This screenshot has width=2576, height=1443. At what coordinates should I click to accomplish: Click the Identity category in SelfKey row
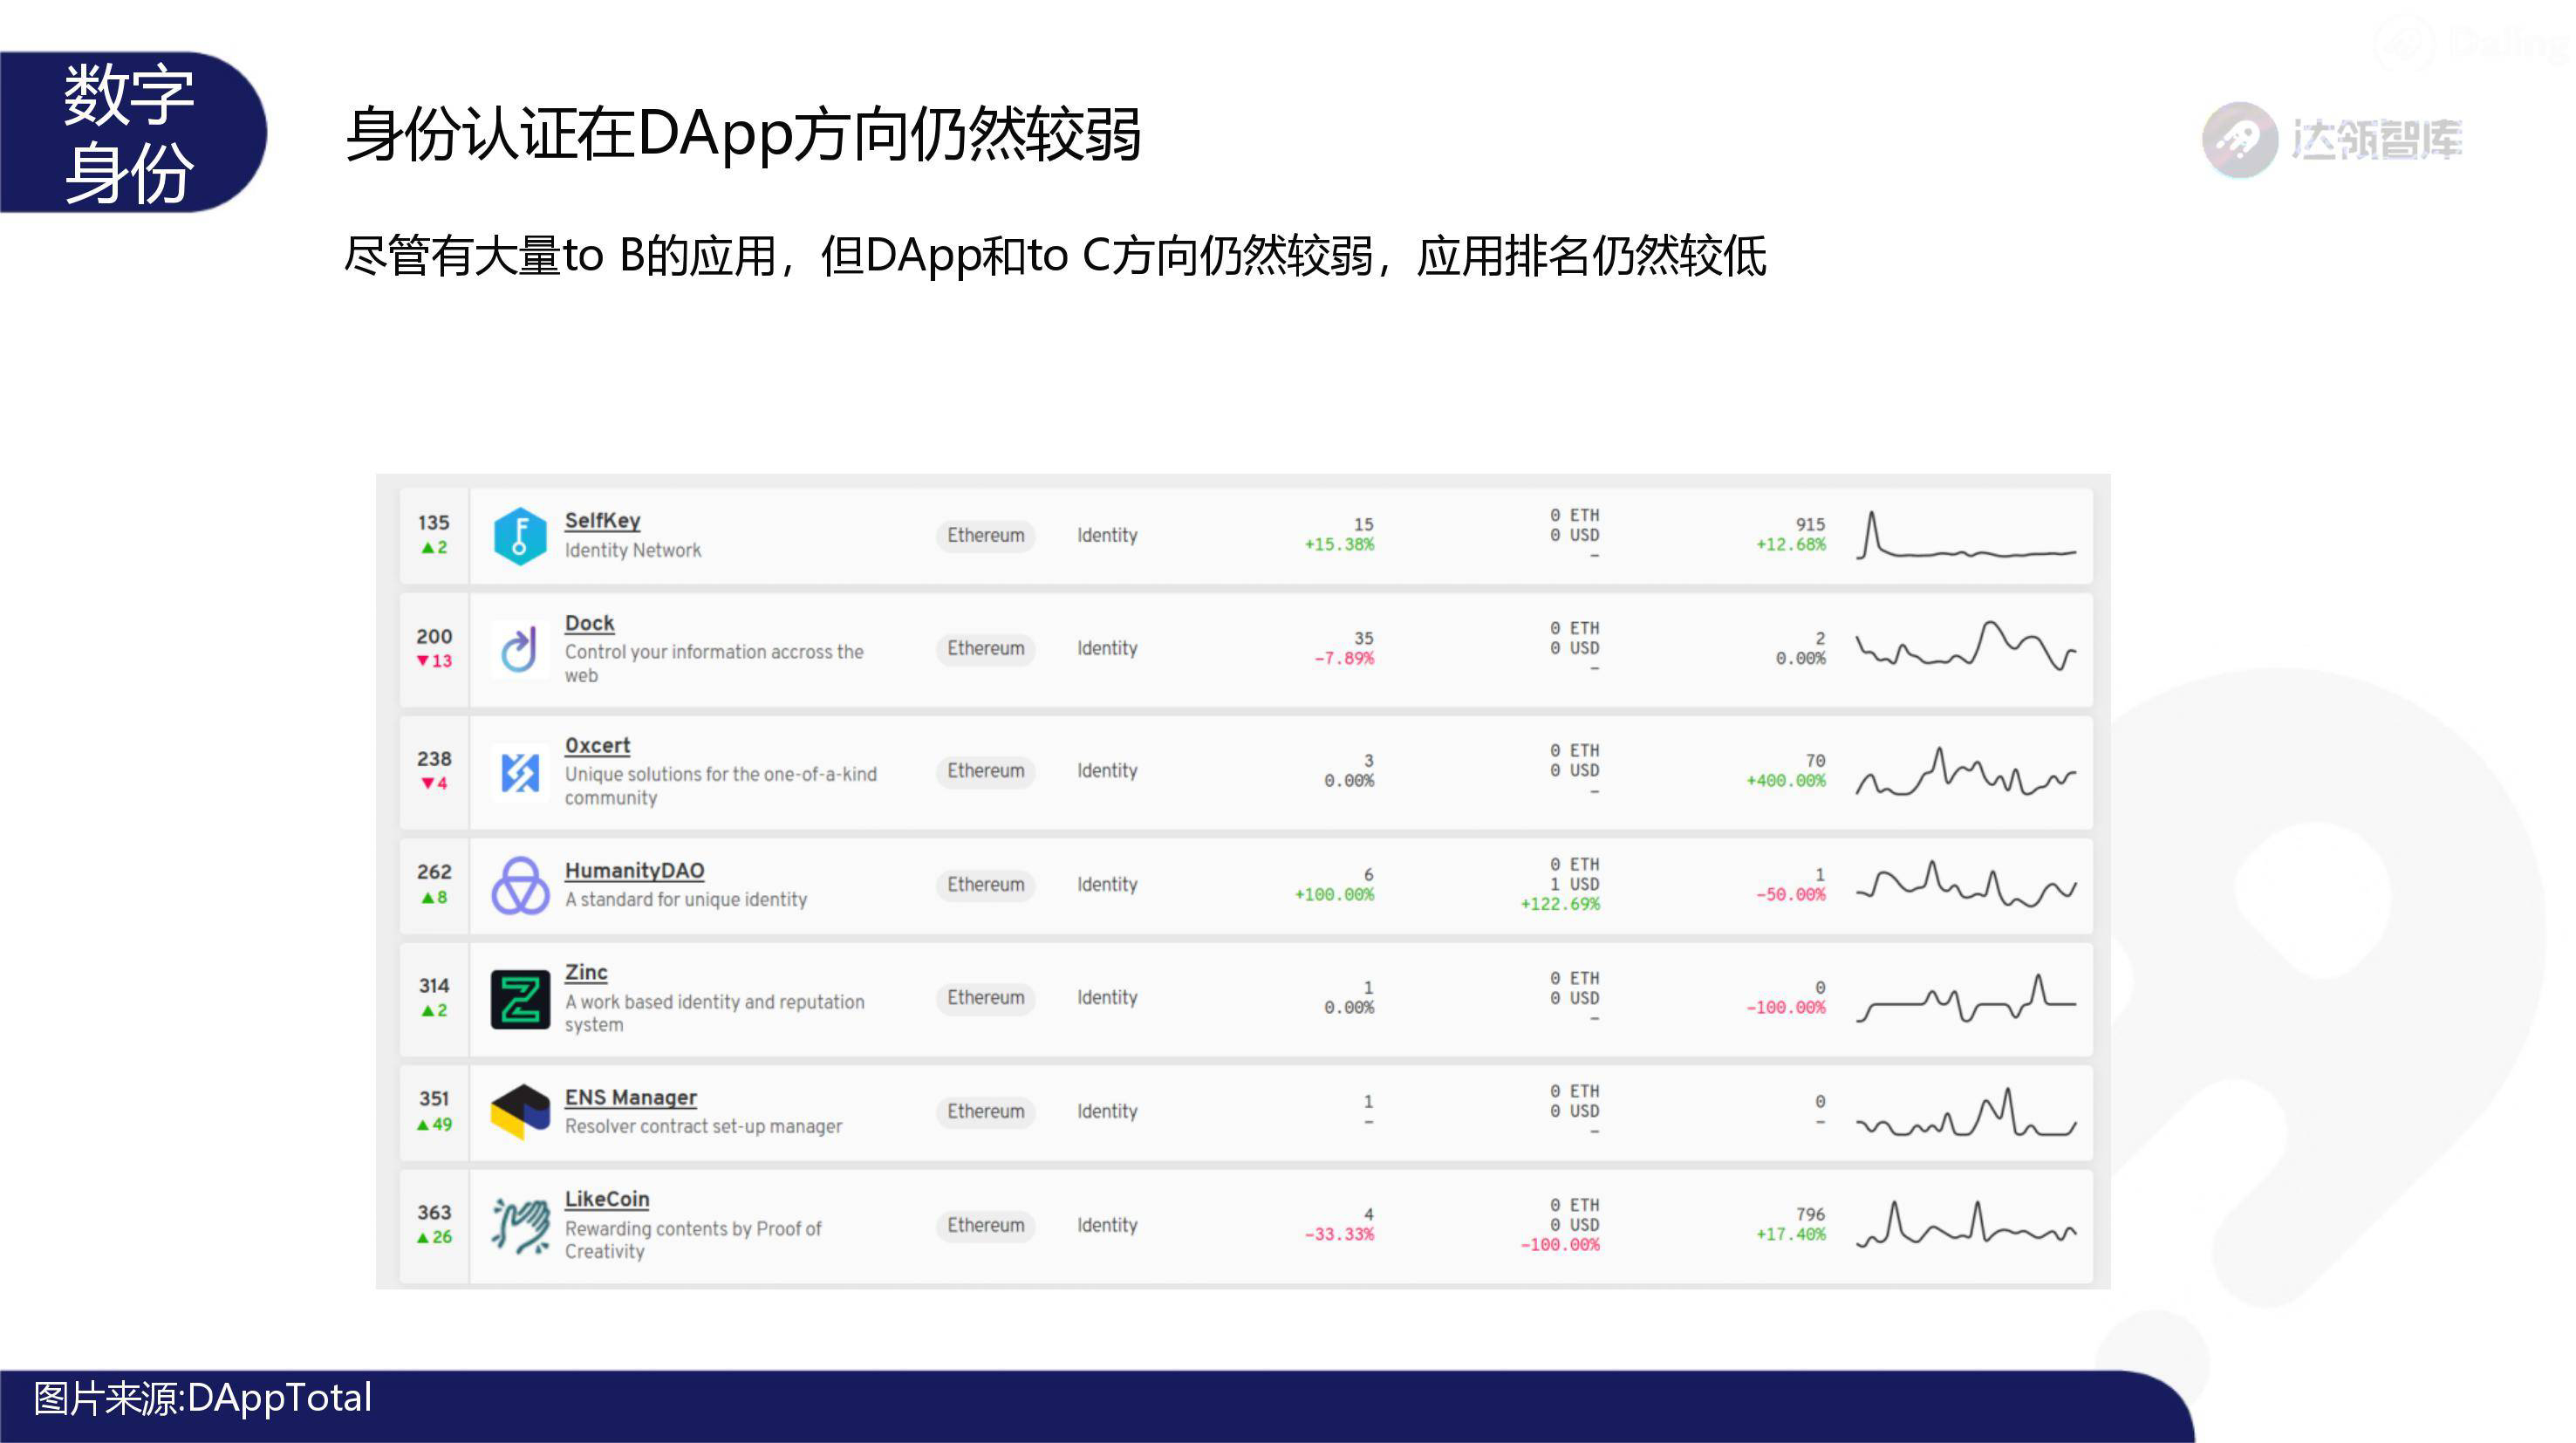[1107, 536]
